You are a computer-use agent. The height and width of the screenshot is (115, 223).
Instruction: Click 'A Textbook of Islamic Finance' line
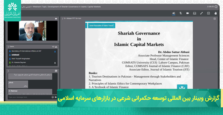pyautogui.click(x=109, y=87)
